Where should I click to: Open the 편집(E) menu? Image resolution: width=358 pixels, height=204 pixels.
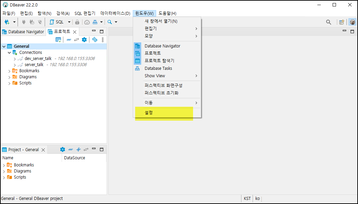point(26,14)
